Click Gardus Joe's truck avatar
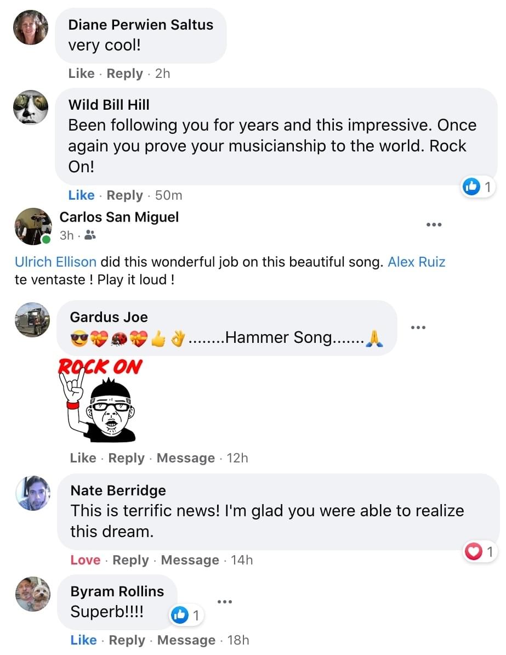The image size is (506, 655). point(33,319)
